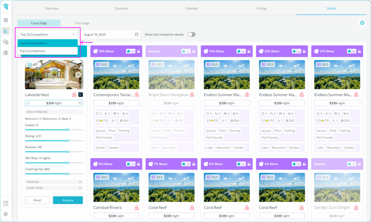371x222 pixels.
Task: Click the calendar icon in date field
Action: tap(137, 34)
